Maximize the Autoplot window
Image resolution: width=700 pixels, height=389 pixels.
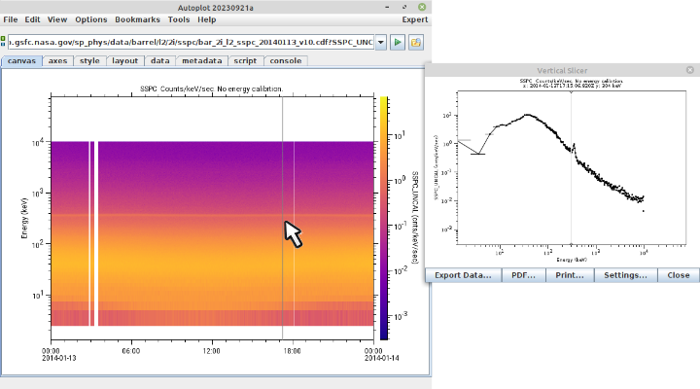point(404,7)
